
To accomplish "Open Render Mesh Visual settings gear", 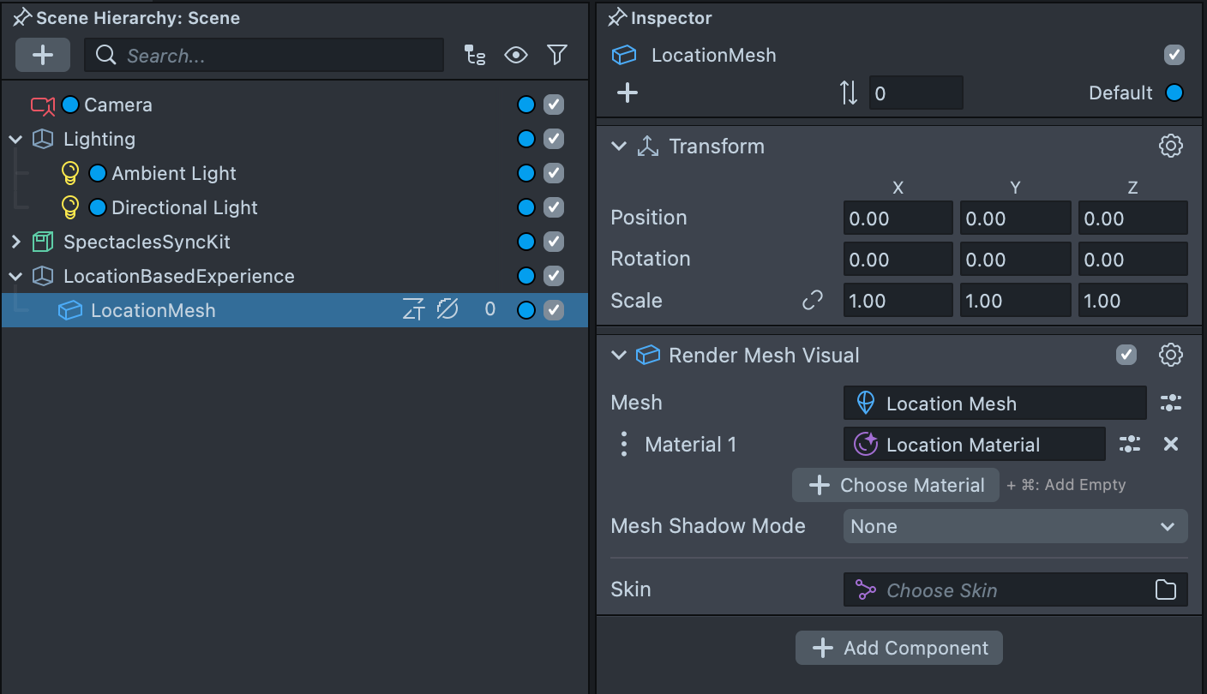I will [x=1170, y=356].
